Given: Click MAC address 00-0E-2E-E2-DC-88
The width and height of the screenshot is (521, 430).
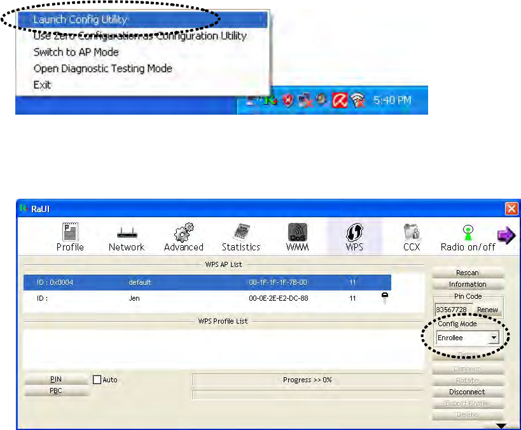Looking at the screenshot, I should [x=279, y=298].
